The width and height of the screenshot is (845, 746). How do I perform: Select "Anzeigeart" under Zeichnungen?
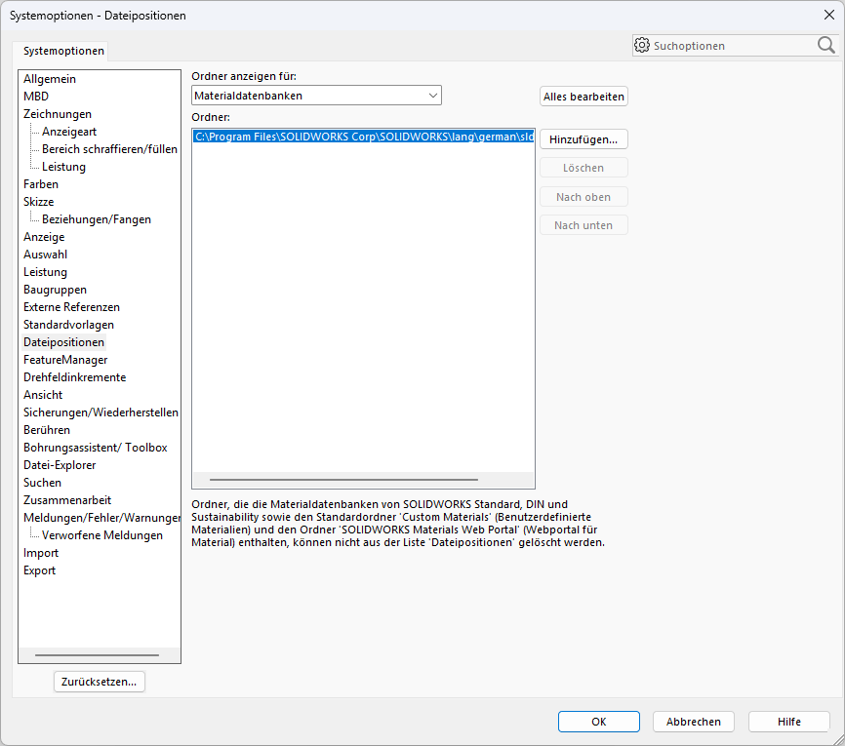click(x=67, y=131)
